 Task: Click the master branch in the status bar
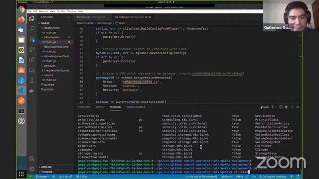tap(42, 177)
